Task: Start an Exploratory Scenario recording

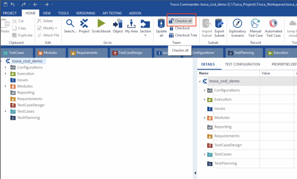Action: 238,28
